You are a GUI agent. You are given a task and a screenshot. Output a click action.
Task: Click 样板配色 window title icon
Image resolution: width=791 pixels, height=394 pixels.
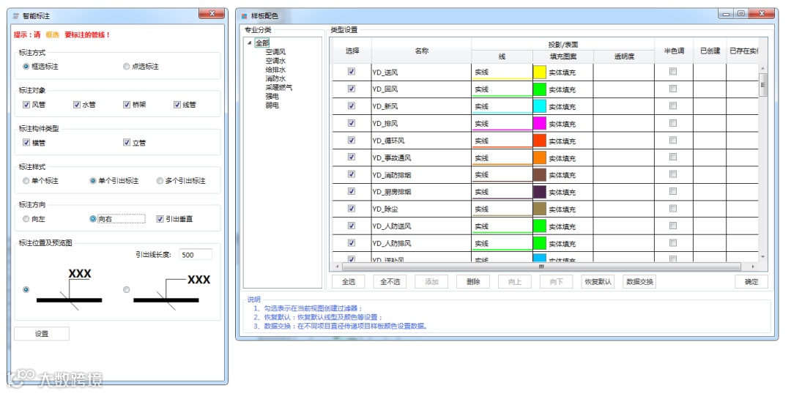(x=245, y=16)
